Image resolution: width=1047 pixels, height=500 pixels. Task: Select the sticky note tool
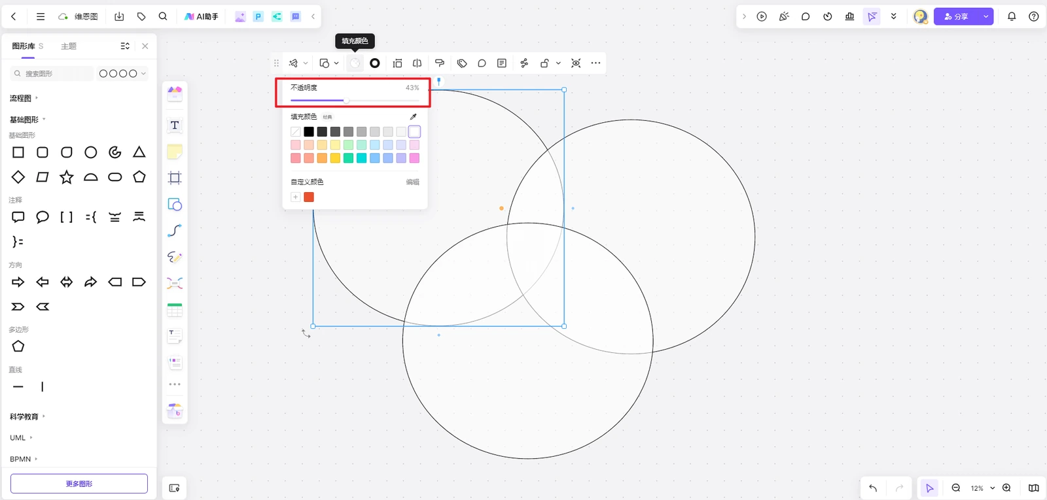(175, 152)
